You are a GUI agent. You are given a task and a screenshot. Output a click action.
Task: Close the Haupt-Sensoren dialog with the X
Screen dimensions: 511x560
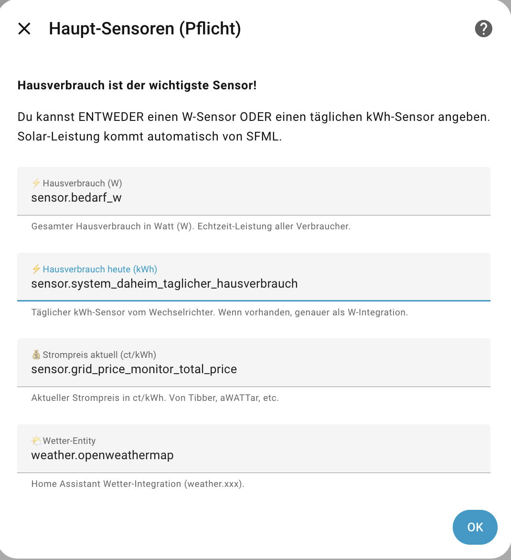(x=24, y=29)
